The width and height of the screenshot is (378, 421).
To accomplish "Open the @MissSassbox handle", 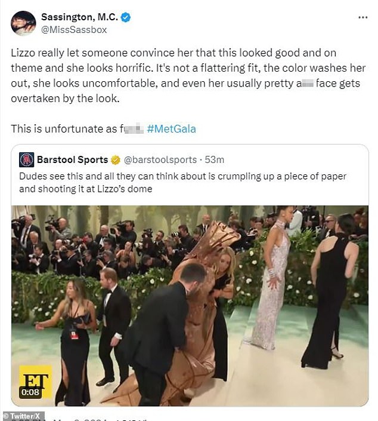I will tap(74, 30).
